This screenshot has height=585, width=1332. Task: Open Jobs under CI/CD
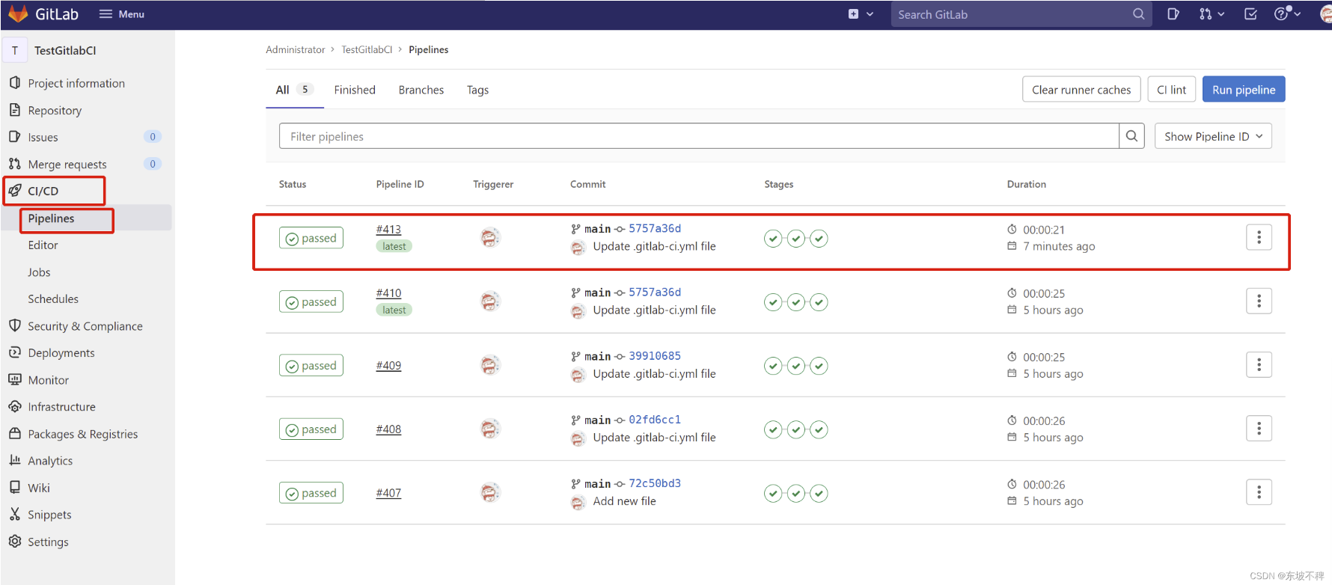pos(39,272)
